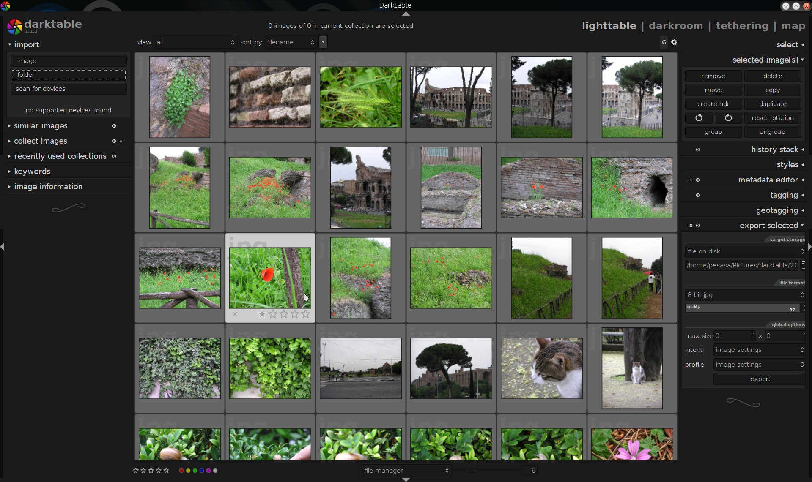Clear color labels with gray dot
Viewport: 812px width, 482px height.
coord(215,471)
